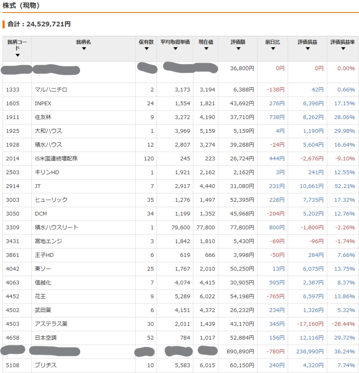
Task: Sort by 銘柄コード column arrow
Action: pyautogui.click(x=17, y=55)
